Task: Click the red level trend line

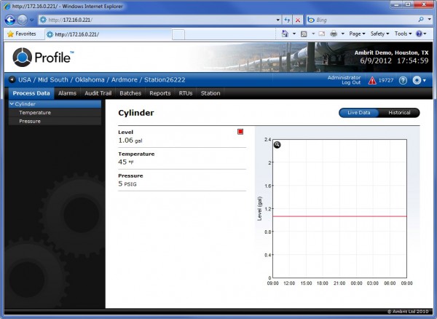Action: (x=339, y=216)
